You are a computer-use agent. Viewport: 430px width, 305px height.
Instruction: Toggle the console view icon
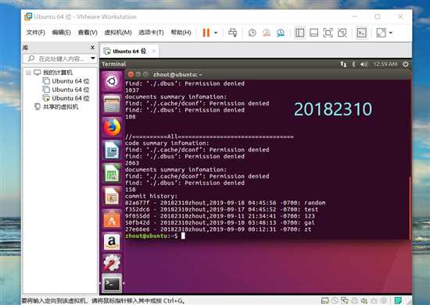coord(361,33)
